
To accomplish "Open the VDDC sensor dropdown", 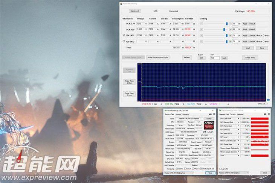I will pos(238,156).
